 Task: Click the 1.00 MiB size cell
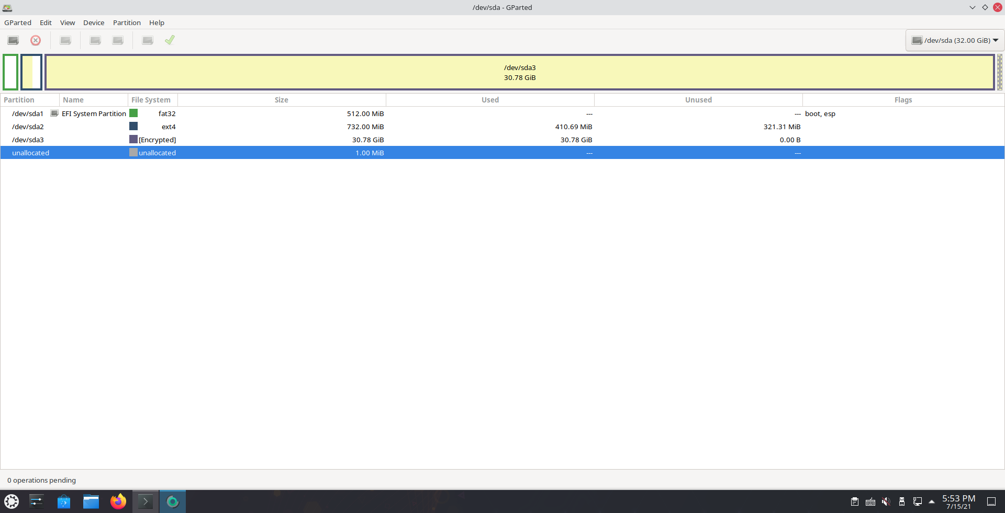point(370,153)
